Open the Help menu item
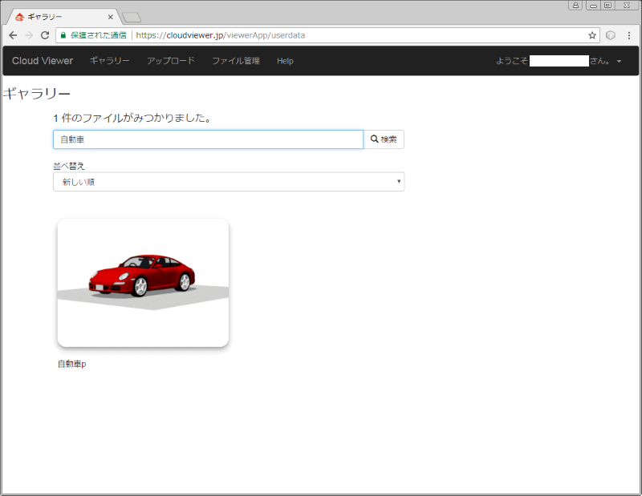Image resolution: width=642 pixels, height=496 pixels. click(x=285, y=61)
